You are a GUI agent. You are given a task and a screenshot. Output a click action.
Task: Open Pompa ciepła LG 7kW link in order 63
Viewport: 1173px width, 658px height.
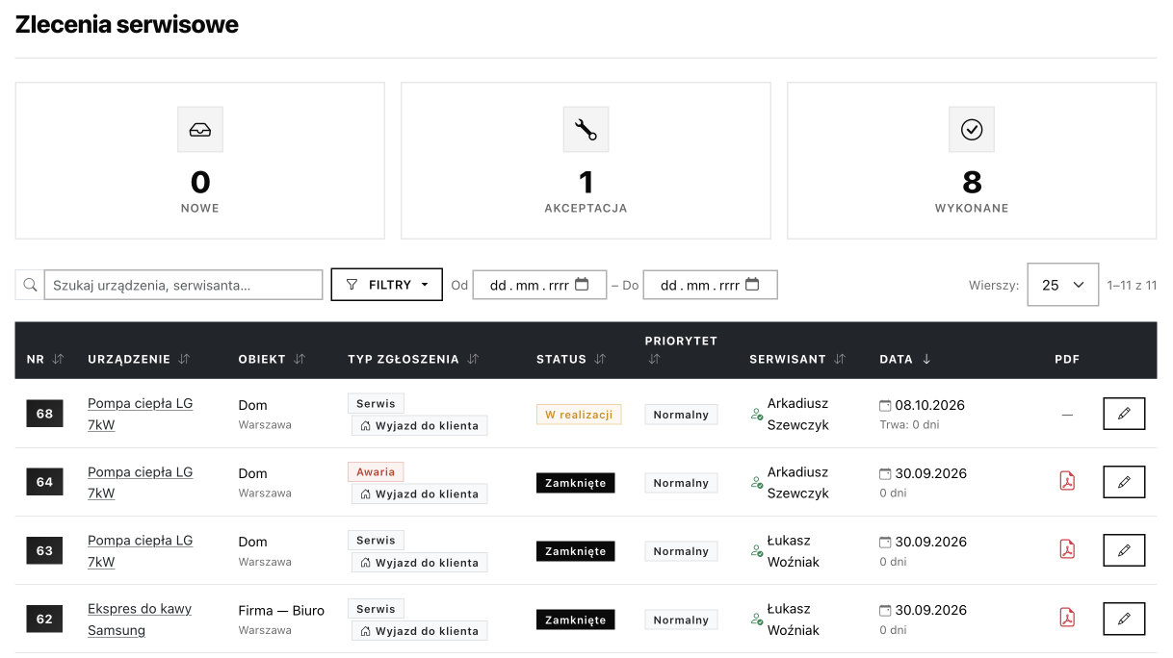coord(140,550)
